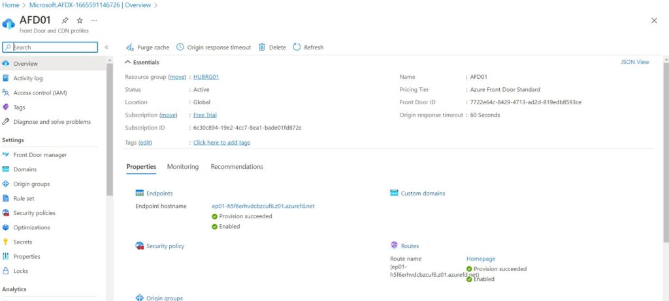Click the main pane vertical scrollbar
Screen dimensions: 669x301
(x=666, y=152)
